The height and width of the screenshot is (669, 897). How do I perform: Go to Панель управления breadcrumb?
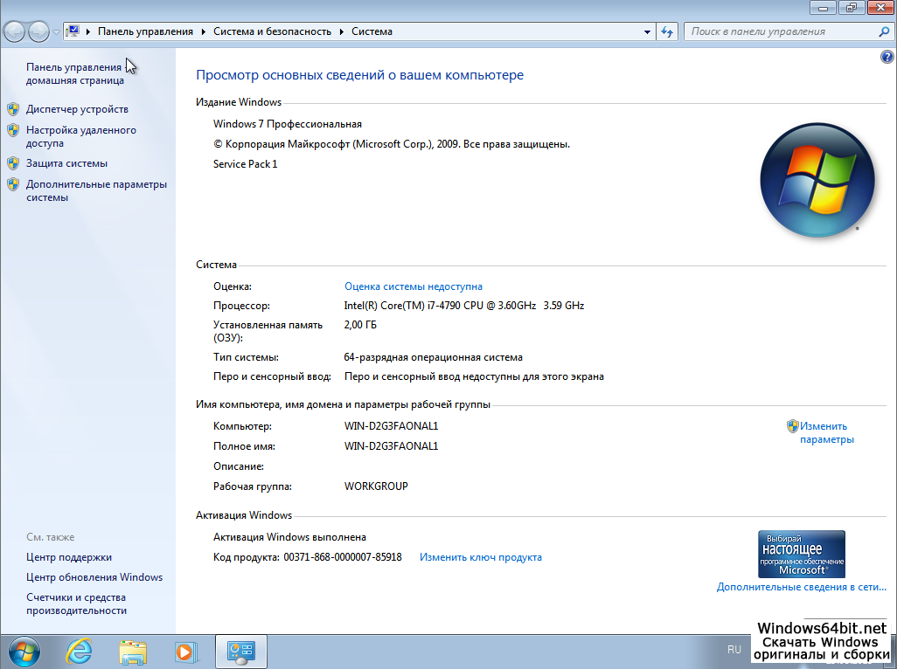(145, 31)
